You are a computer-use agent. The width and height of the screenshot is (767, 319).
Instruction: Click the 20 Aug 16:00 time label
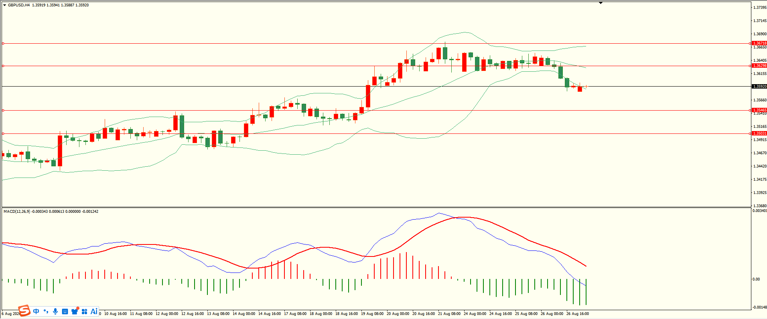tap(424, 314)
